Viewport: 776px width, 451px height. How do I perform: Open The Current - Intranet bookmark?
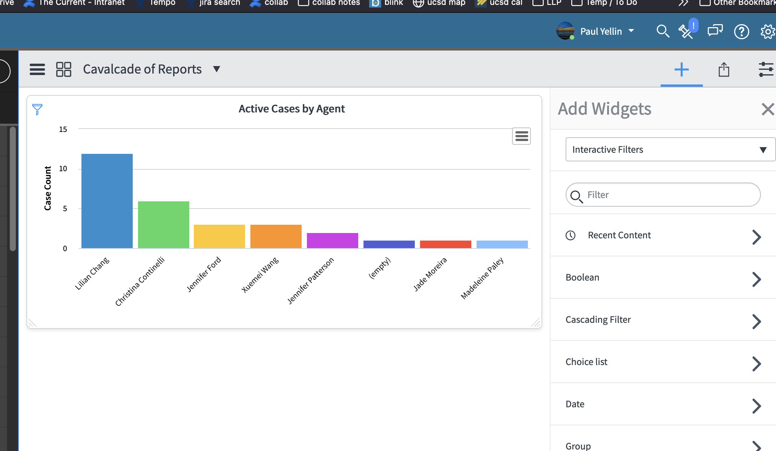click(74, 3)
